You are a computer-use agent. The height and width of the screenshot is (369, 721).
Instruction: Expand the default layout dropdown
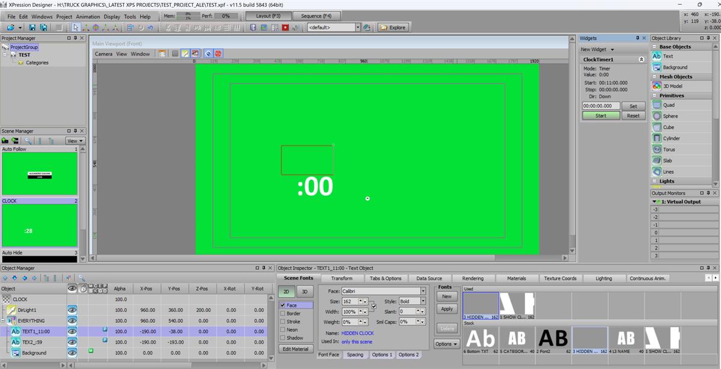pyautogui.click(x=357, y=28)
